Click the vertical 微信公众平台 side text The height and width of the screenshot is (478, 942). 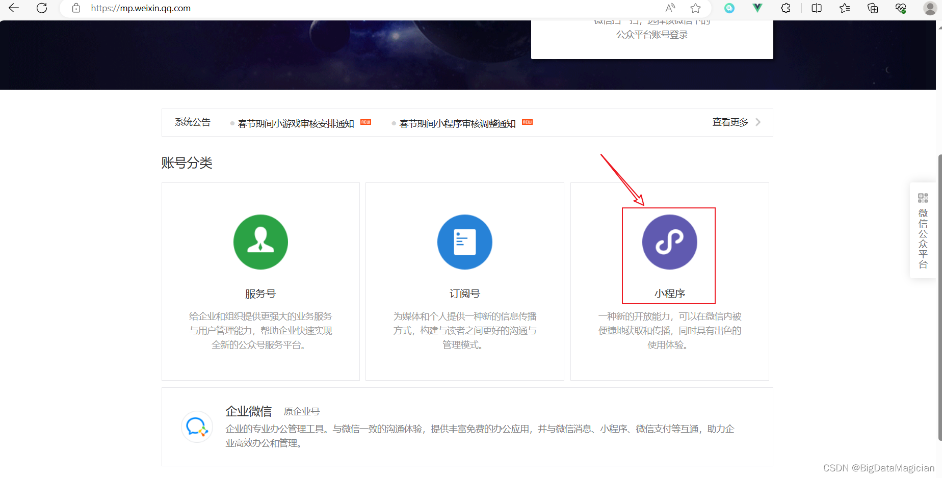coord(923,238)
